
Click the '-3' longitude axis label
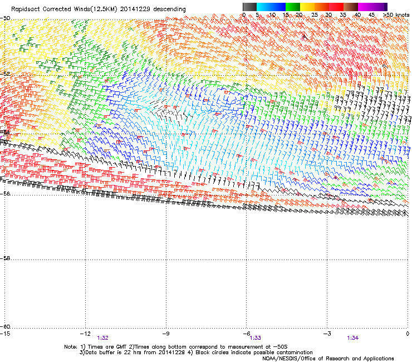tap(327, 334)
